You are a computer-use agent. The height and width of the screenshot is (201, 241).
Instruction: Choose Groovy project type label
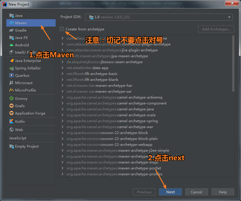click(x=21, y=99)
